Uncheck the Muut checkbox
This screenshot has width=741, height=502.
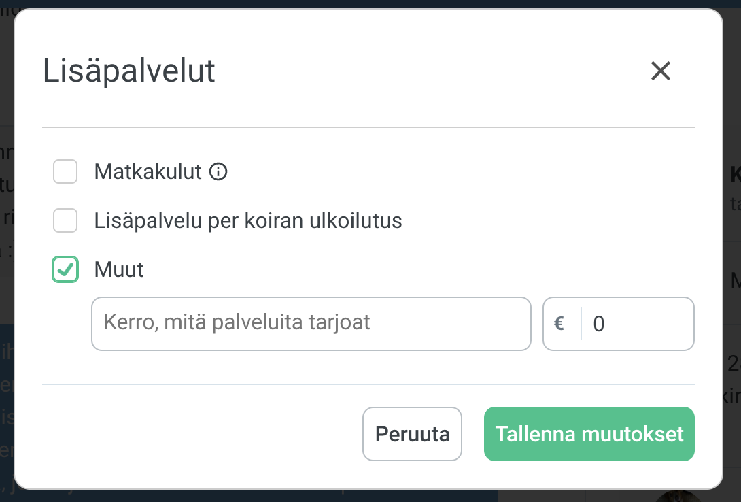65,269
